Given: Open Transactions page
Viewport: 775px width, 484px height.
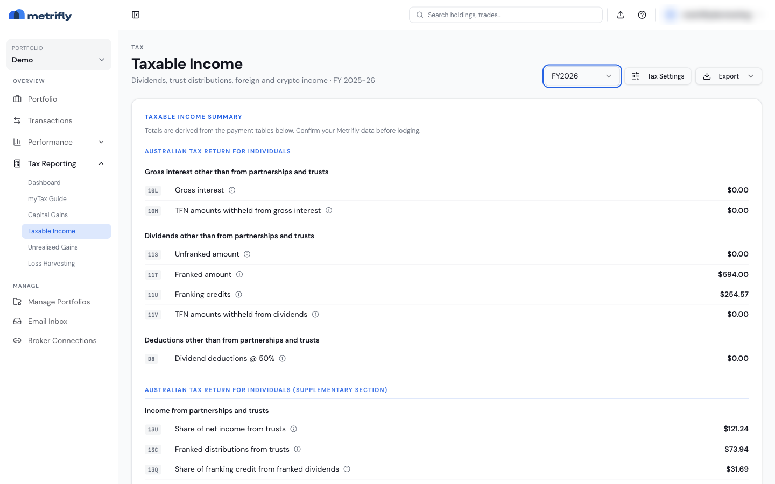Looking at the screenshot, I should (x=59, y=120).
